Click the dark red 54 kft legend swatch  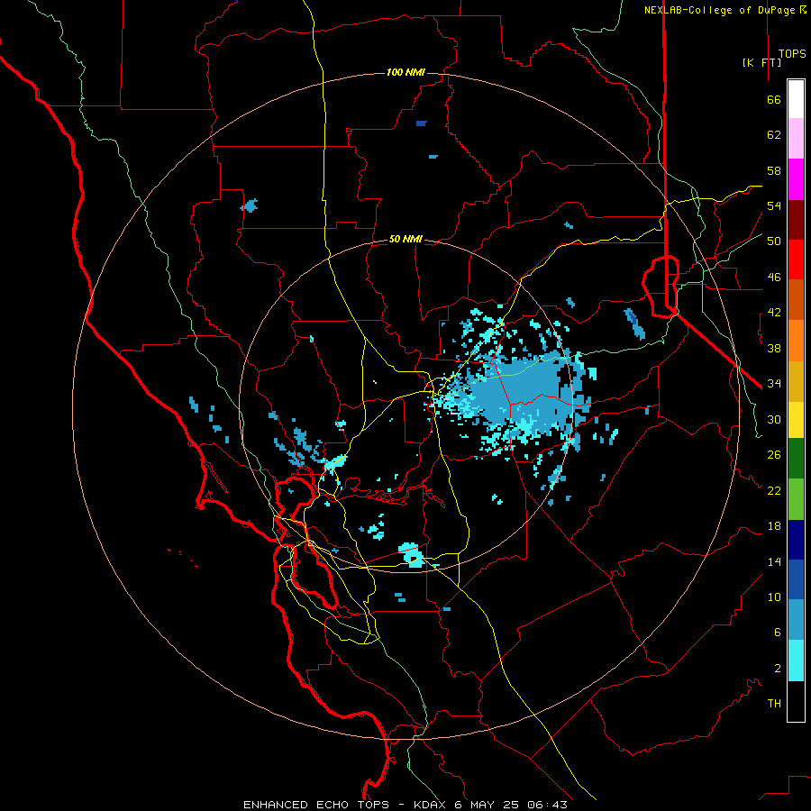tap(796, 220)
